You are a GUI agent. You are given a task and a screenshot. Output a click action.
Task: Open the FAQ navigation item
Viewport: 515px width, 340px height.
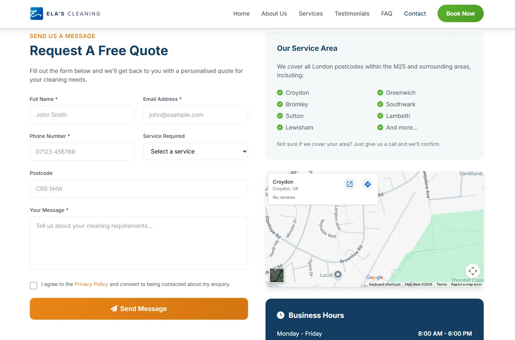387,13
